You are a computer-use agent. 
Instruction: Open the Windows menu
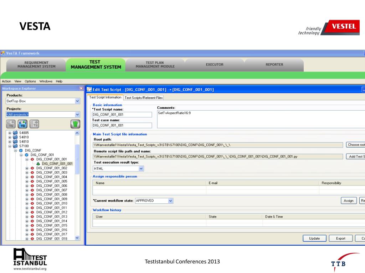point(46,81)
